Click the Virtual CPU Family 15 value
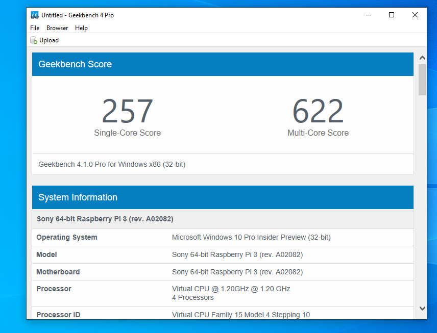This screenshot has height=333, width=437. pos(241,315)
